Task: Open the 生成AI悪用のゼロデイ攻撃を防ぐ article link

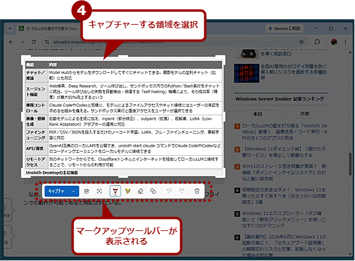Action: coord(294,72)
